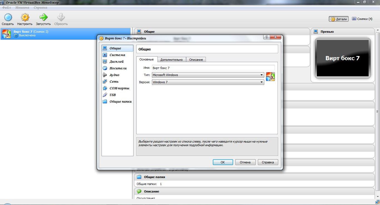Open the Сеть network icon in sidebar
The image size is (380, 205).
[105, 82]
